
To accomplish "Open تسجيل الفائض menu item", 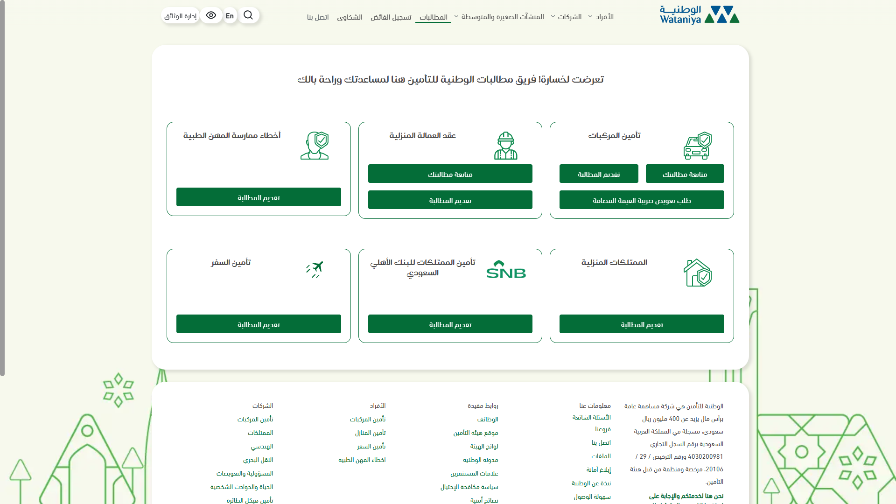I will point(391,17).
